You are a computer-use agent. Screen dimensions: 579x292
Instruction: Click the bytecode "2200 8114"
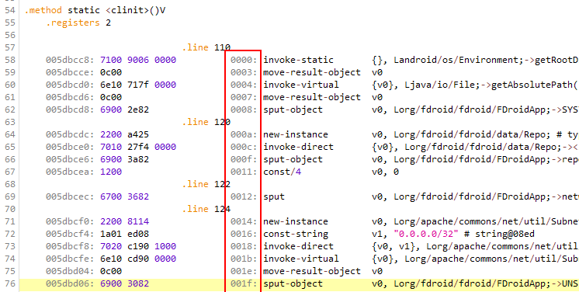tap(124, 221)
